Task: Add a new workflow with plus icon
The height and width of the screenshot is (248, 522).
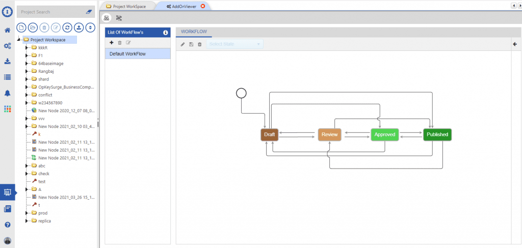Action: pyautogui.click(x=112, y=43)
